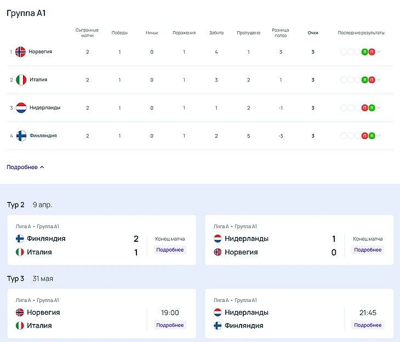Open Подробнее for Нидерланды–Финляндия 21:45 match
The width and height of the screenshot is (400, 342).
tap(368, 325)
